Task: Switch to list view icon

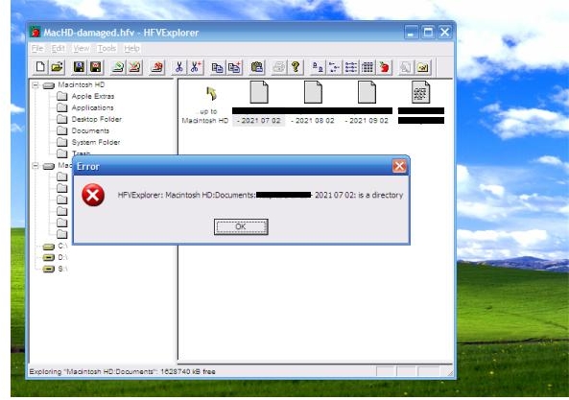Action: click(351, 67)
